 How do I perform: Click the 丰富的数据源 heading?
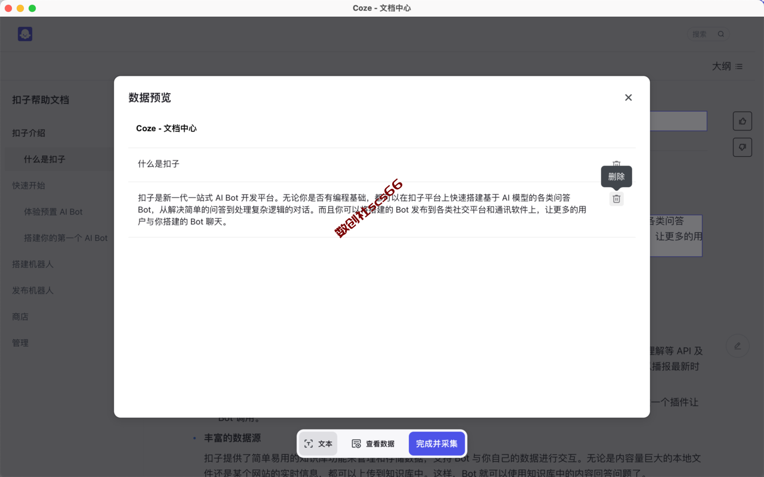coord(233,438)
